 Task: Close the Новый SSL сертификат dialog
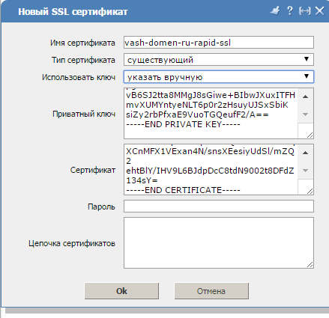(x=319, y=11)
